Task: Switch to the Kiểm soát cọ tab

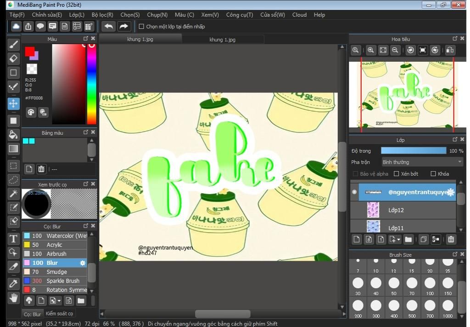Action: 59,314
